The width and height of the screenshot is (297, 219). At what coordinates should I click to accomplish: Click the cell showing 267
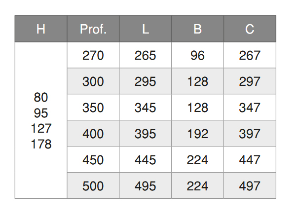pyautogui.click(x=250, y=55)
